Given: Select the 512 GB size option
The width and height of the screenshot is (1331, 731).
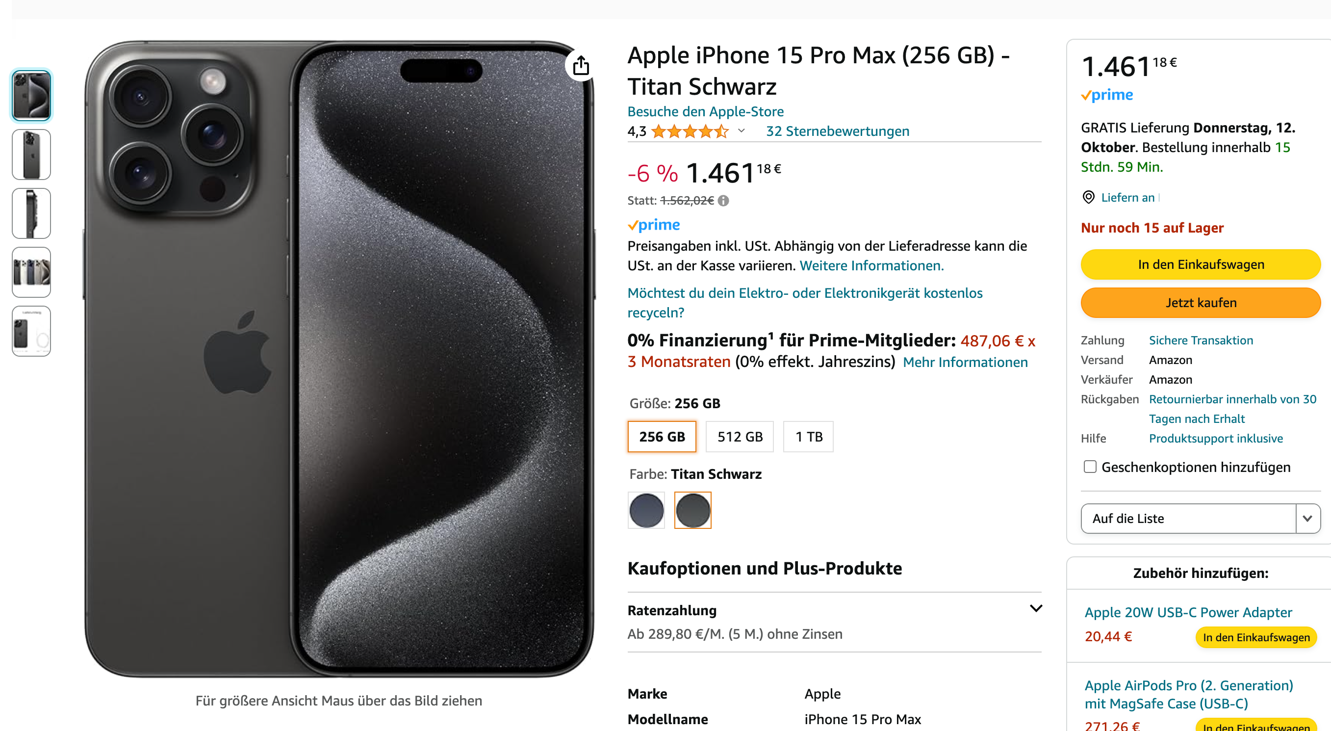Looking at the screenshot, I should [740, 437].
